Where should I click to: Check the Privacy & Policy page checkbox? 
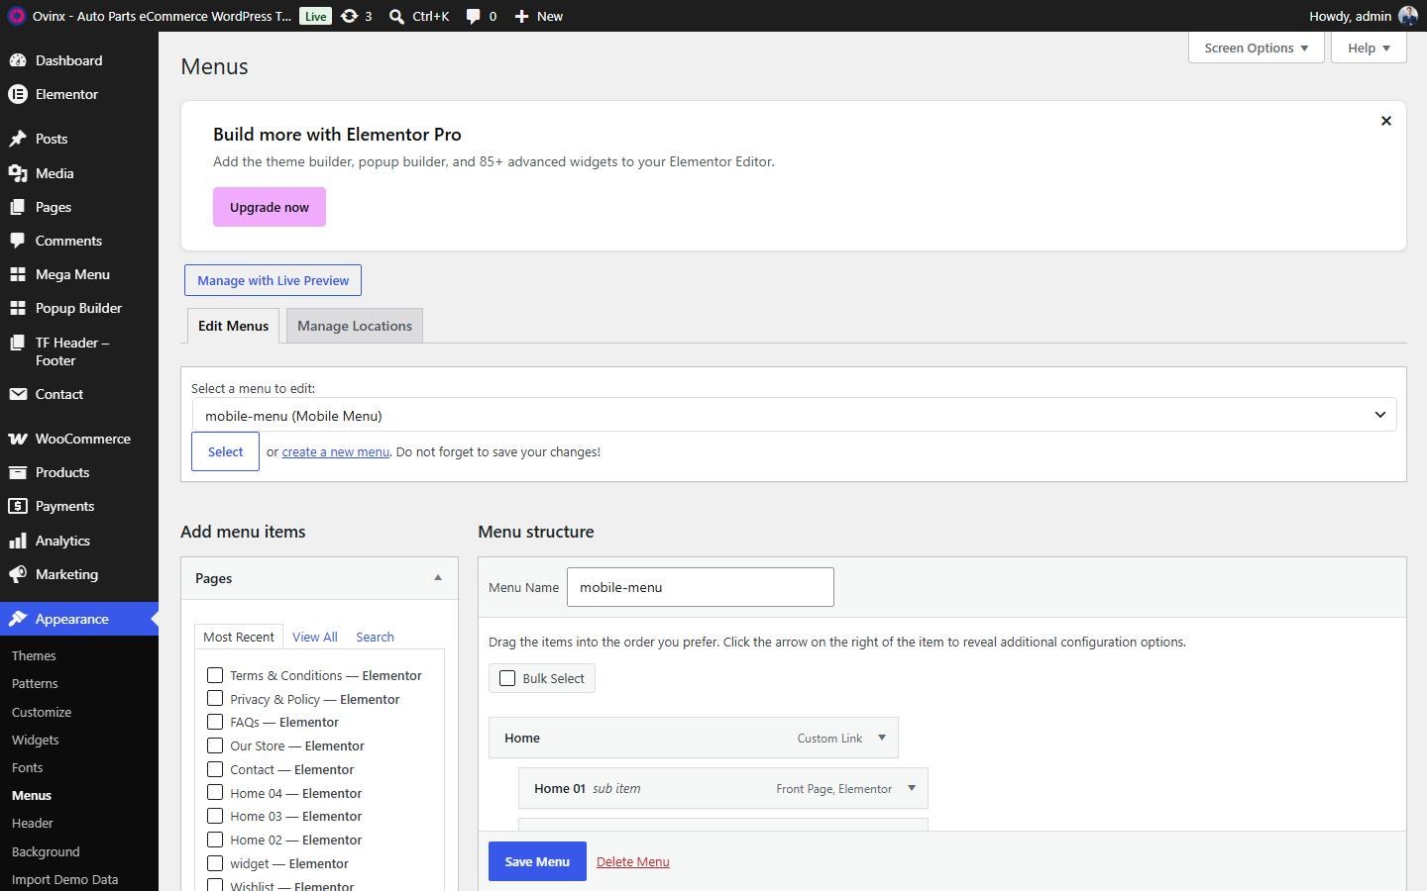[x=215, y=699]
